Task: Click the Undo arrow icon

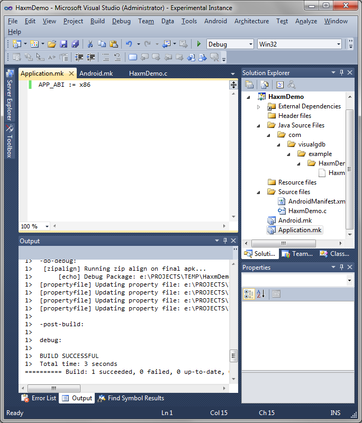Action: 129,44
